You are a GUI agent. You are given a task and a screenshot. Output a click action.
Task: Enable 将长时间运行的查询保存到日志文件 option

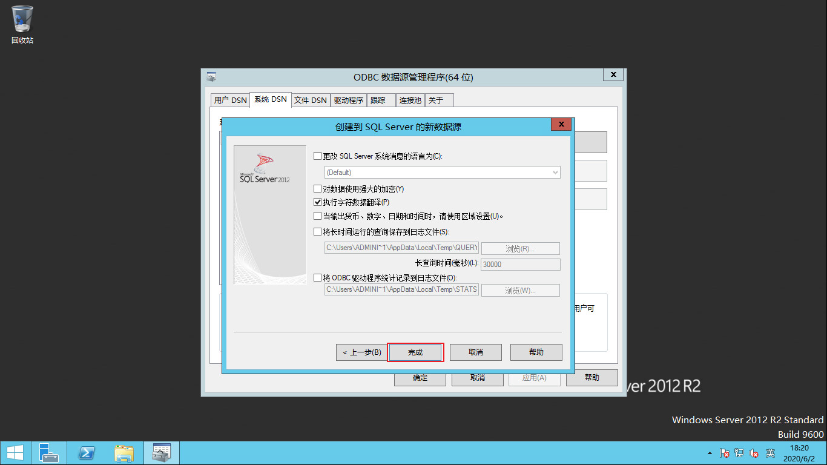pyautogui.click(x=317, y=231)
